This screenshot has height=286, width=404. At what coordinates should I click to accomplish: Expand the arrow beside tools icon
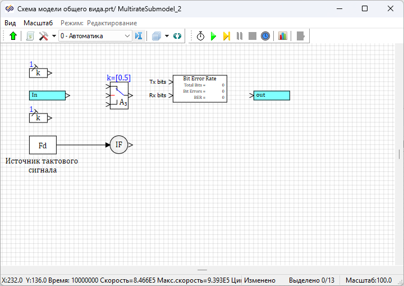tap(53, 36)
